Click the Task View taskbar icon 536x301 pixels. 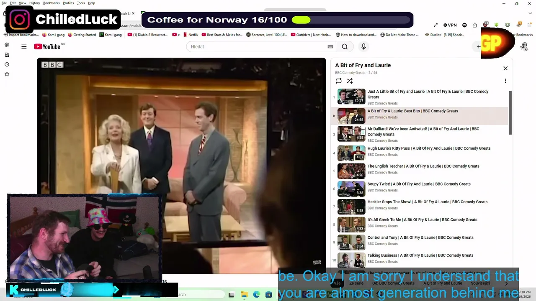pos(231,295)
